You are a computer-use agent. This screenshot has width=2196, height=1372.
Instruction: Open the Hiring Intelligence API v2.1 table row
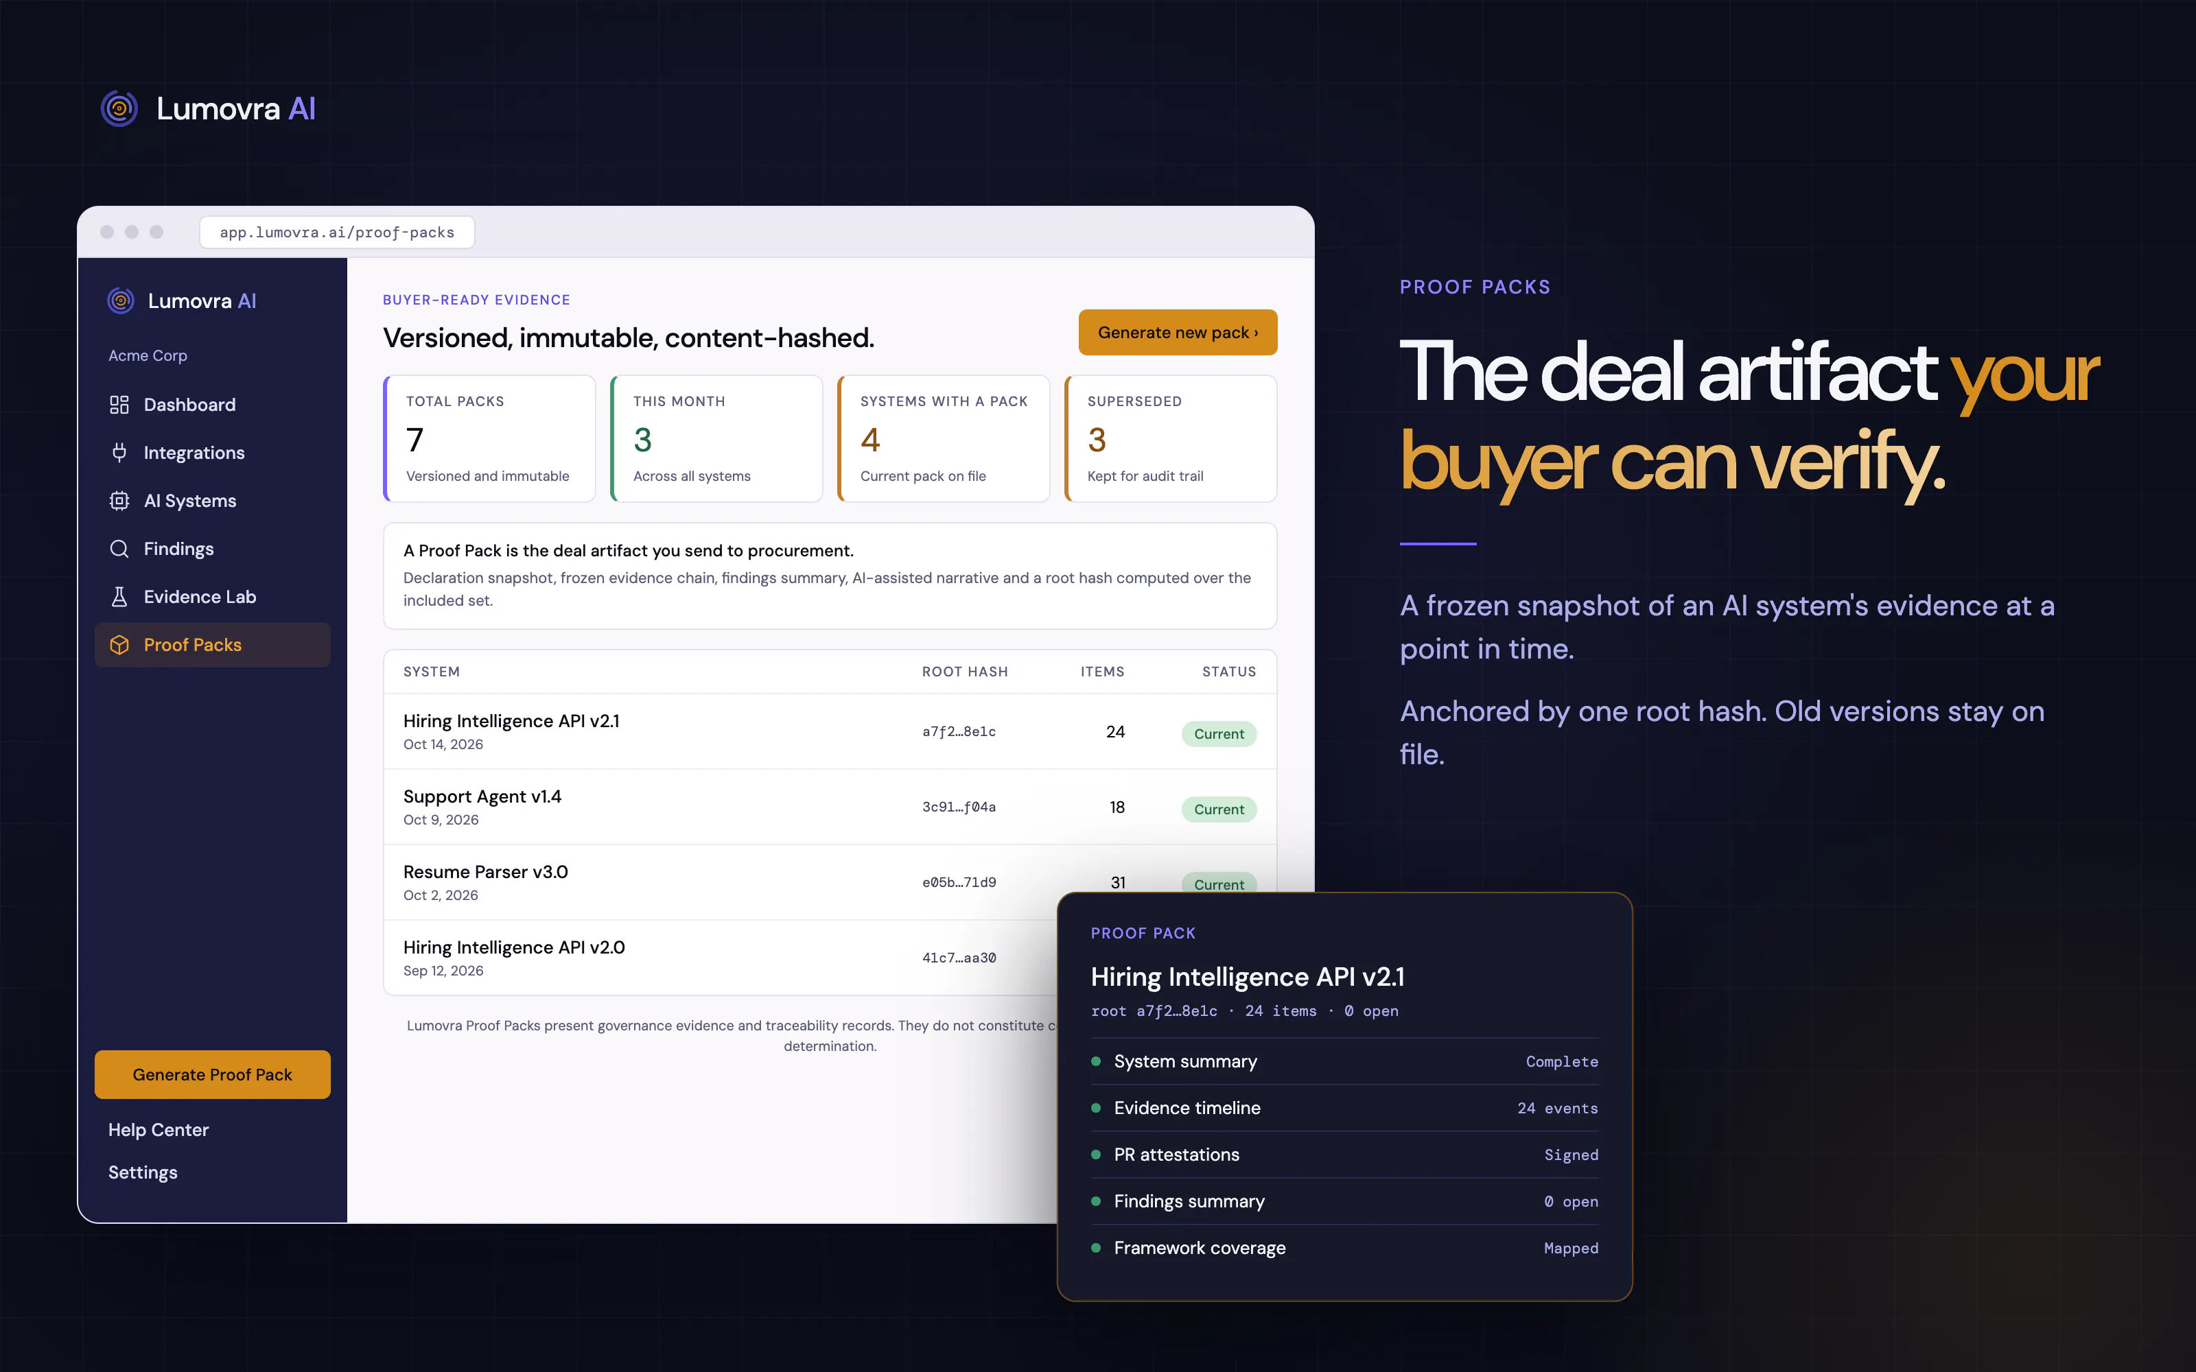click(x=830, y=731)
